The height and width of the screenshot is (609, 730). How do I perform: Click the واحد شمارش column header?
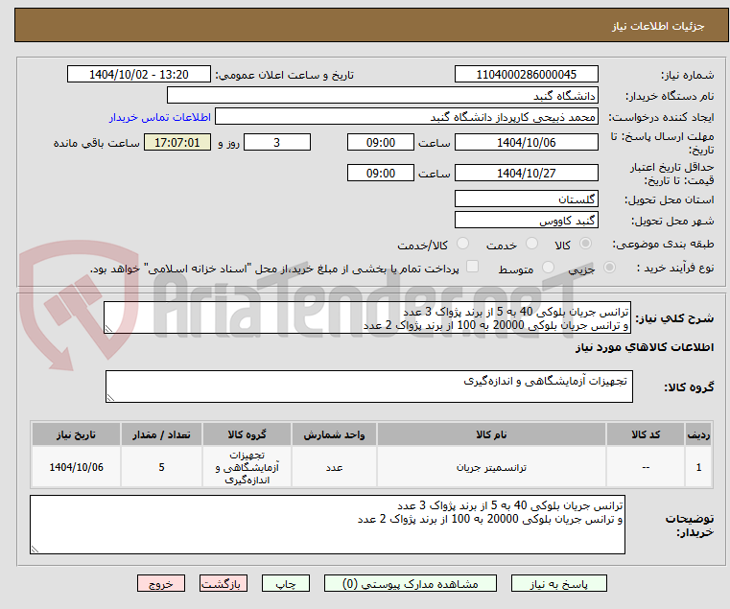click(334, 434)
